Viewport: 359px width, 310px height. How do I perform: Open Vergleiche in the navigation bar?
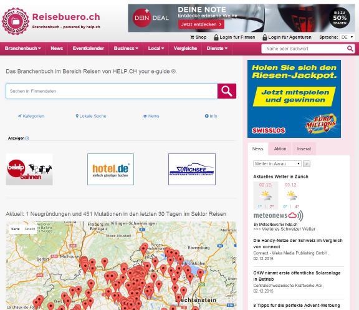coord(185,49)
